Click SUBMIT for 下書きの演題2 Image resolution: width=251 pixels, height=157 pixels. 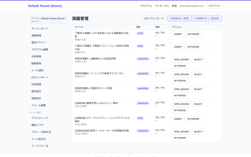(178, 47)
